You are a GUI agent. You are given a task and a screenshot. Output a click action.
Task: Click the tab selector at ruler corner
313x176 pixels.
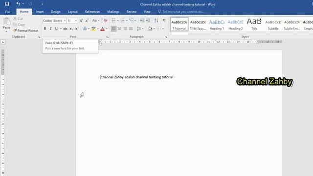click(3, 42)
